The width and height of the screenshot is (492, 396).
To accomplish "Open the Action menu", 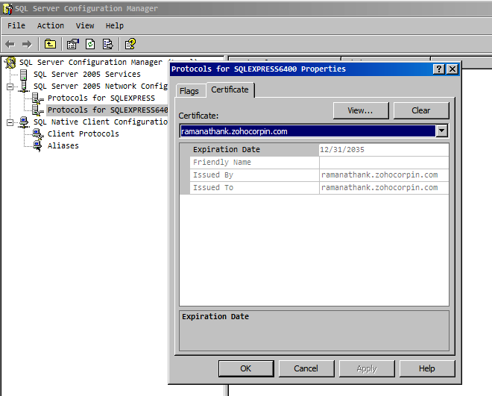I will (51, 25).
